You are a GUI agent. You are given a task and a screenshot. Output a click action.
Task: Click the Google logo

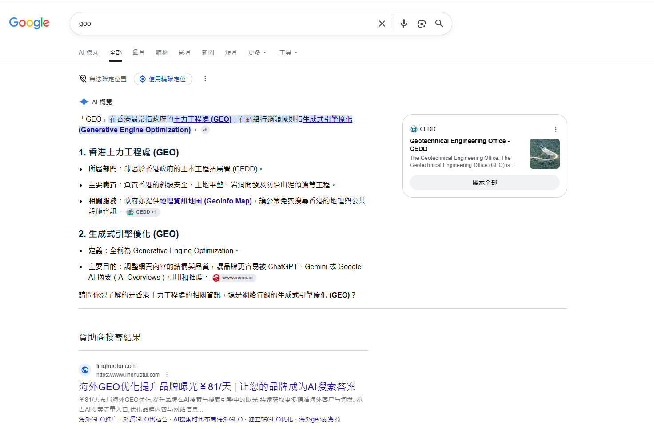[29, 23]
